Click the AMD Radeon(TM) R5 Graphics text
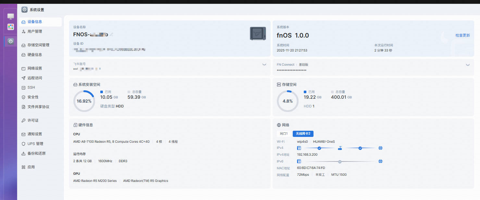Image resolution: width=480 pixels, height=200 pixels. [x=146, y=181]
